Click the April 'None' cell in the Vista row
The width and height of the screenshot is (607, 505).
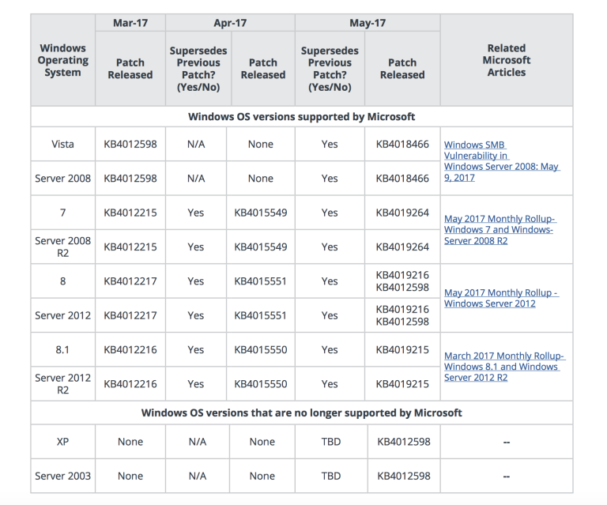pyautogui.click(x=261, y=144)
